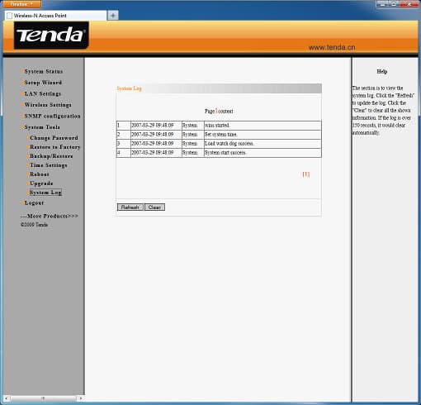
Task: Collapse the System Tools section
Action: coord(42,127)
